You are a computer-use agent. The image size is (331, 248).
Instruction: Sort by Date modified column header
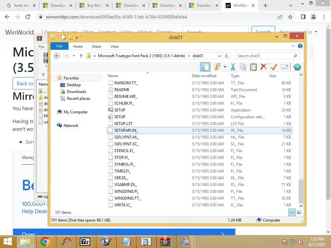click(204, 76)
